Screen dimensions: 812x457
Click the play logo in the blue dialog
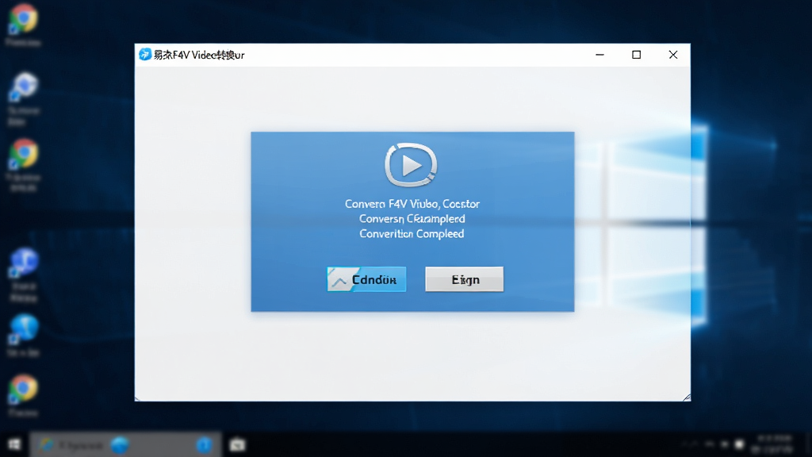(x=411, y=165)
